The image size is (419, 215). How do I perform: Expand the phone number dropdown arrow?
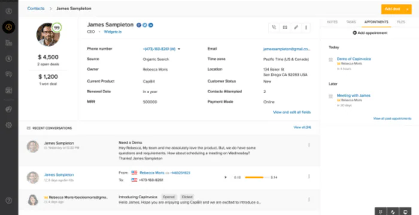tap(179, 49)
